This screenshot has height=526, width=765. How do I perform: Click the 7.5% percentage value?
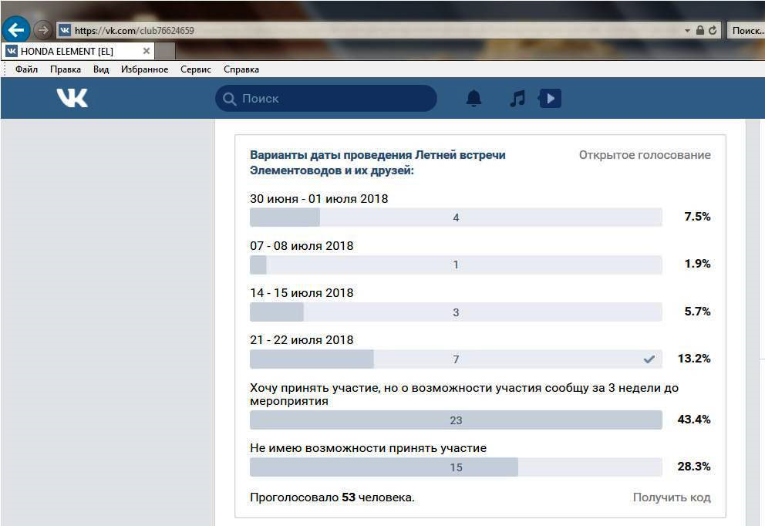point(697,216)
